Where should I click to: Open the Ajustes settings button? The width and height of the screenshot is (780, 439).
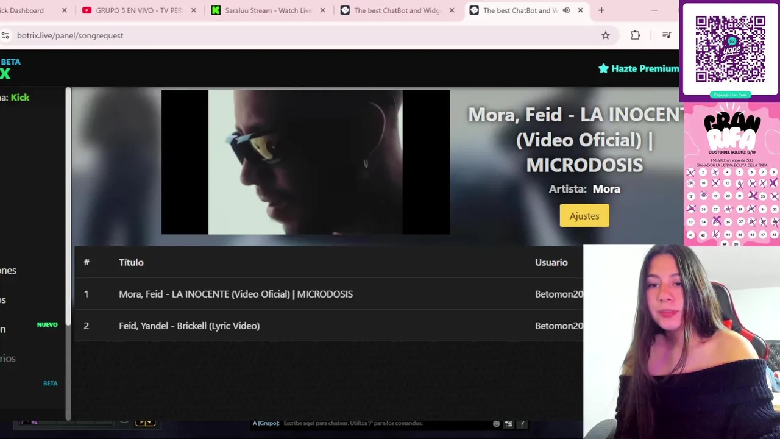[584, 216]
